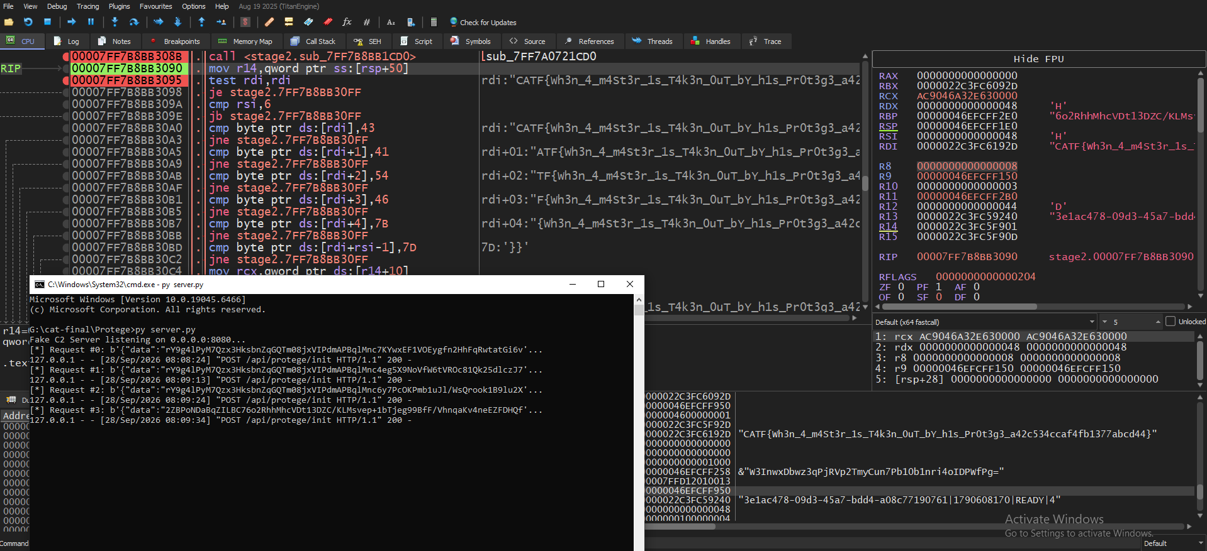The image size is (1207, 551).
Task: Step into with the down-arrow icon
Action: [115, 22]
